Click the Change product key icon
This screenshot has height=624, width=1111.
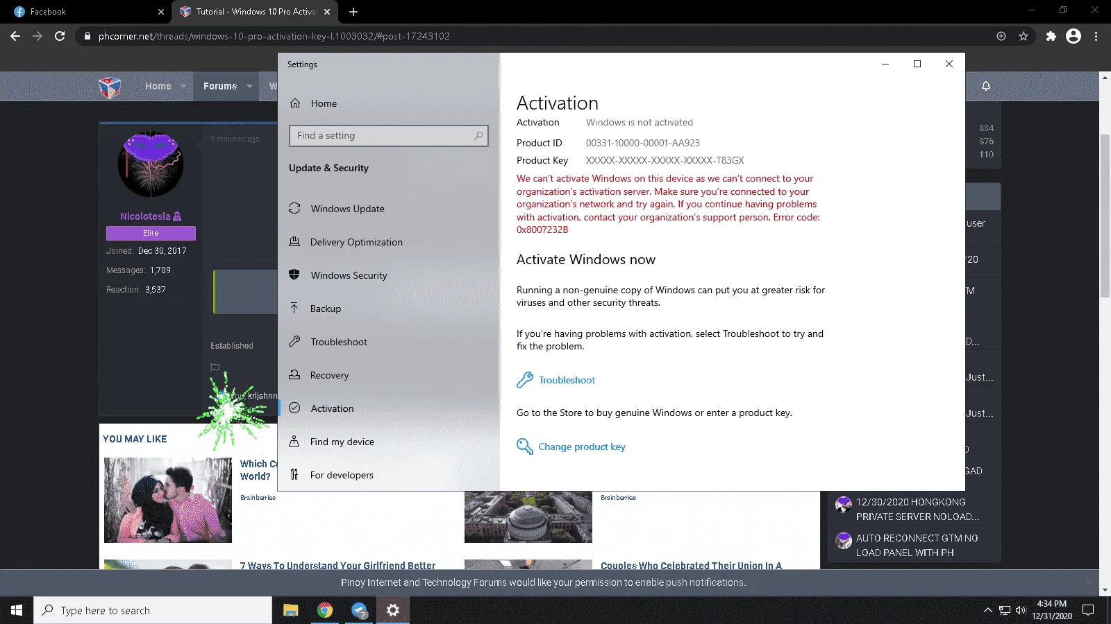(525, 447)
